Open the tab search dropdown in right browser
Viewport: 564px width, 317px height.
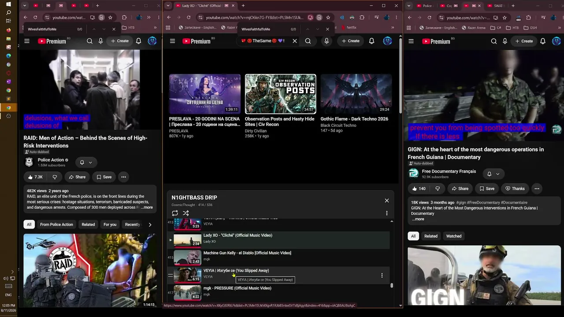tap(409, 6)
